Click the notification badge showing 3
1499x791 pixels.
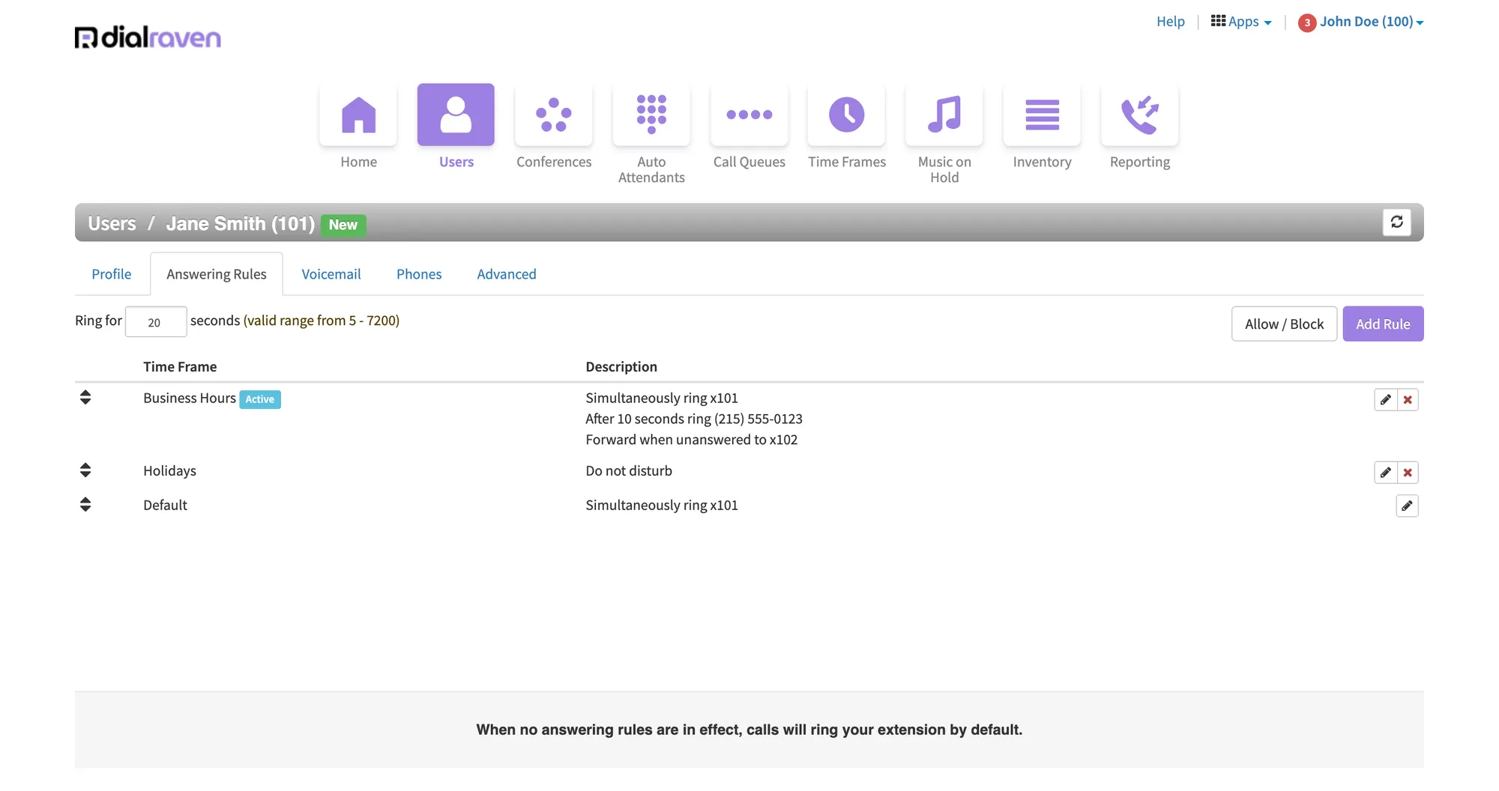point(1307,23)
